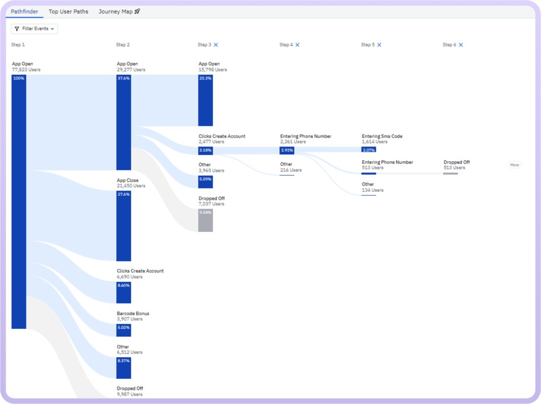Open the Filter Events dropdown

34,29
